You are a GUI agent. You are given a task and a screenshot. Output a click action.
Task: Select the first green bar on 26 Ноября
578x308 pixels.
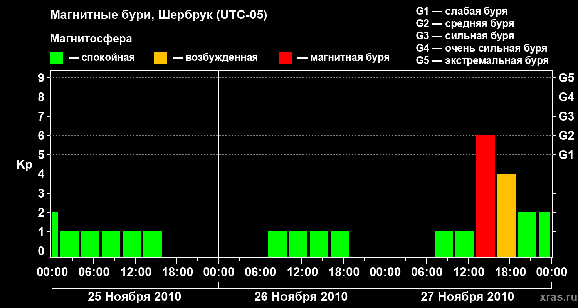point(277,244)
